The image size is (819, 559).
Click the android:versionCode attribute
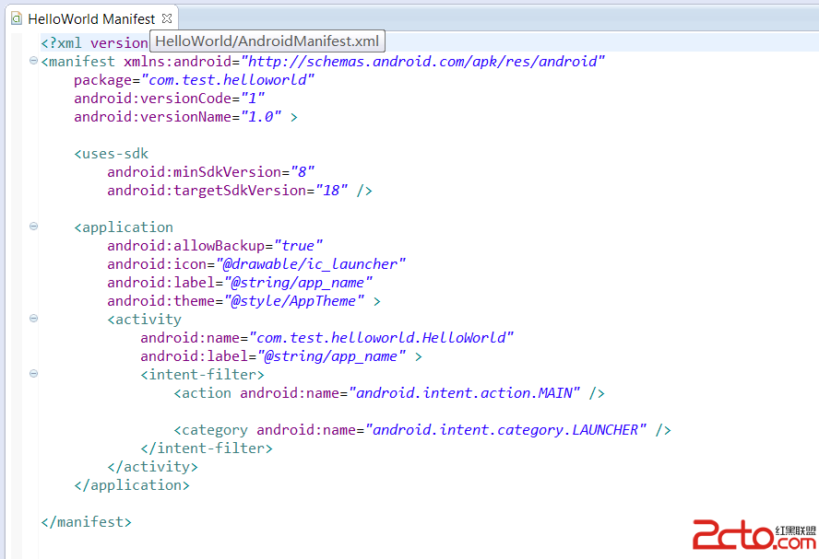pyautogui.click(x=155, y=99)
